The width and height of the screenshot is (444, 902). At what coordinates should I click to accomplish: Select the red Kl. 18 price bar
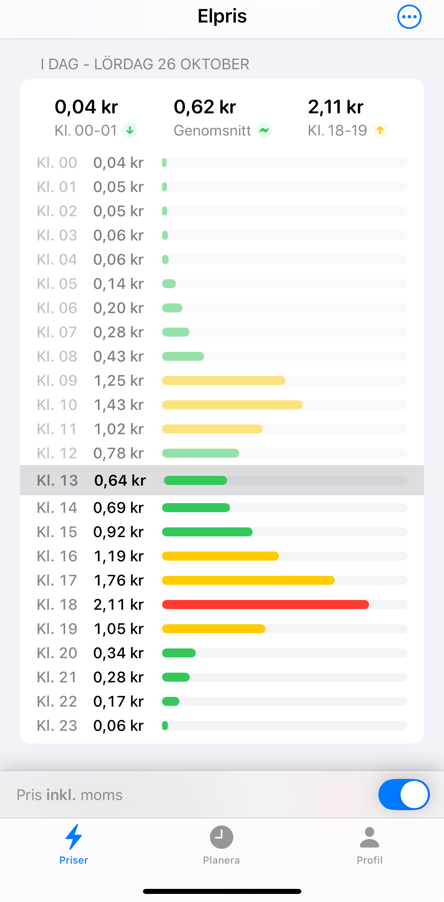(265, 604)
